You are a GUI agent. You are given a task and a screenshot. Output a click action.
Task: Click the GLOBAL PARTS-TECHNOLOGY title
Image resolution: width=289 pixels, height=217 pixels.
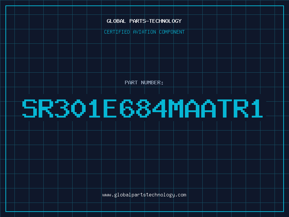144,21
